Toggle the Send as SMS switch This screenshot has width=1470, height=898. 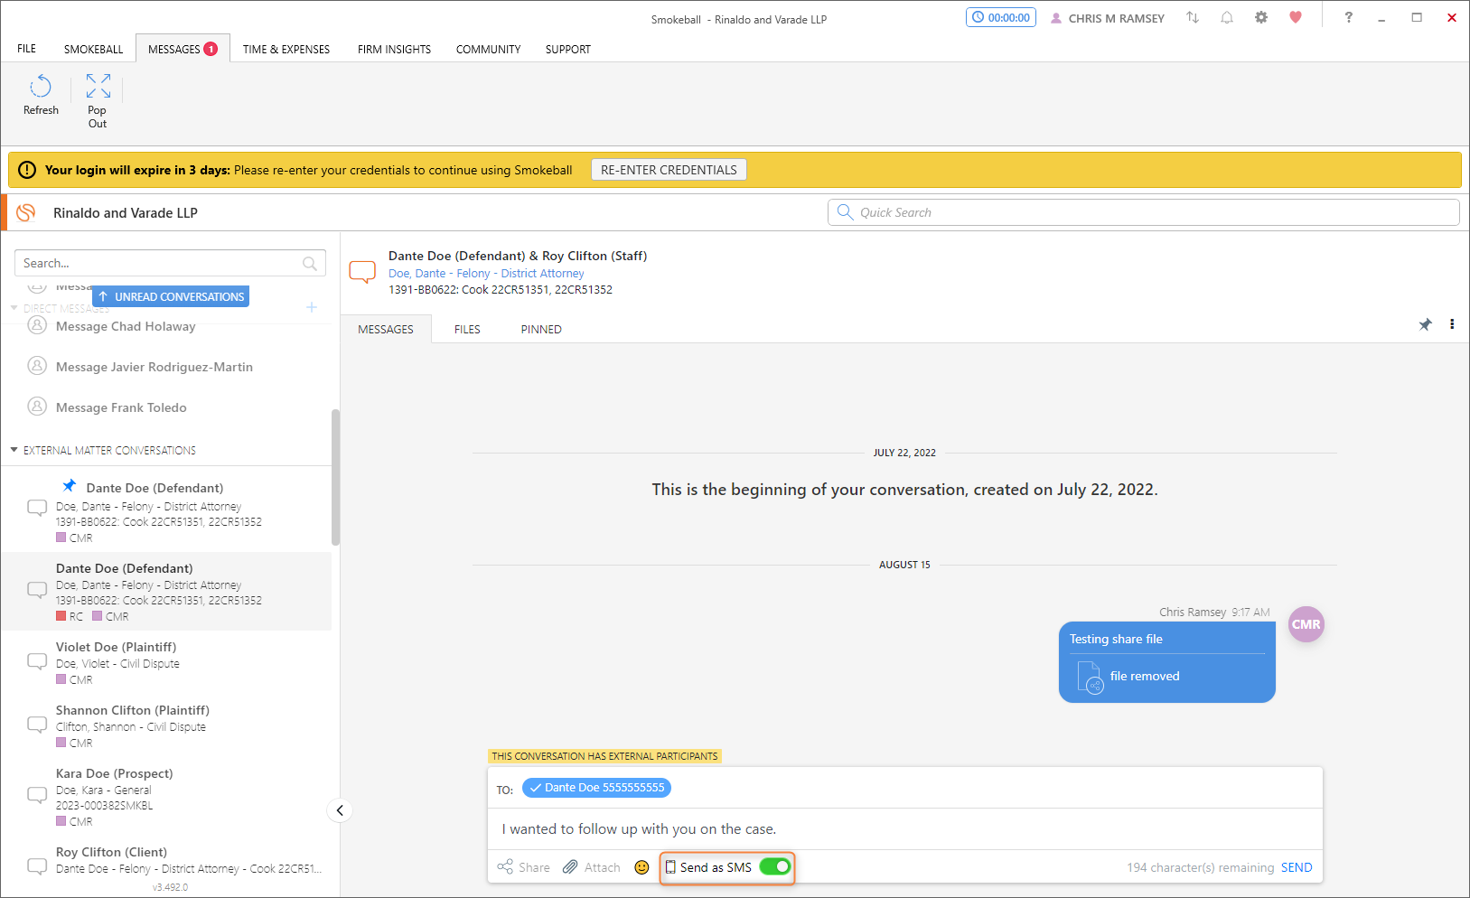pos(775,867)
